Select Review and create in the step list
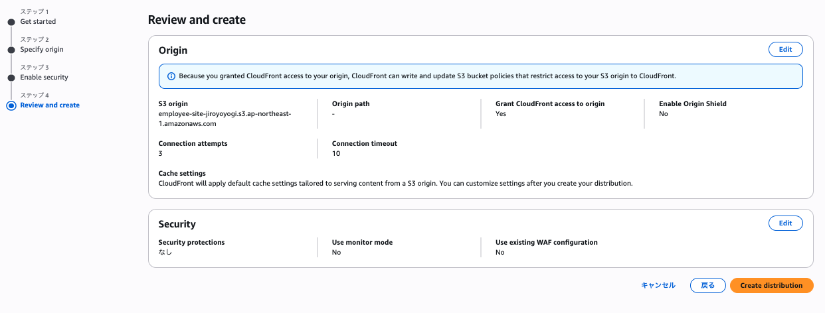This screenshot has width=825, height=313. (50, 105)
